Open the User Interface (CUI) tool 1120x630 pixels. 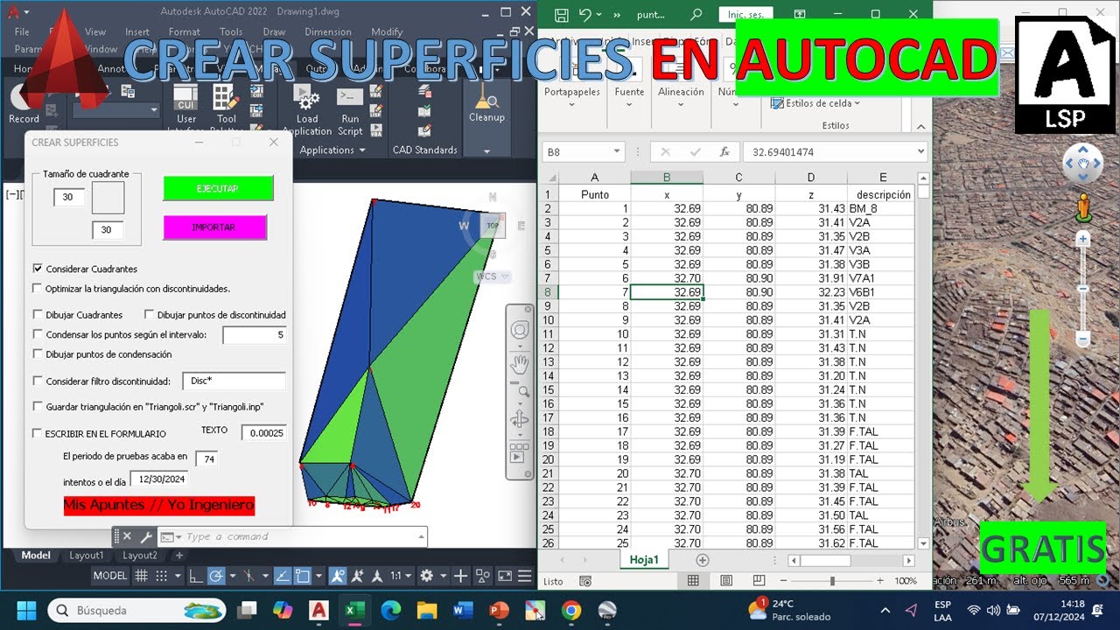tap(185, 98)
